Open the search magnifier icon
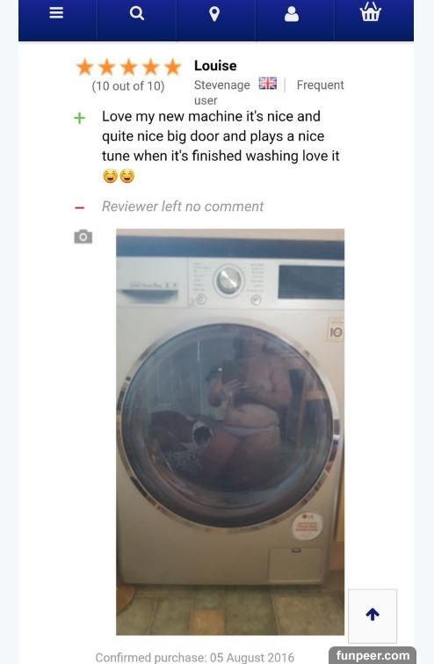This screenshot has height=664, width=434. point(137,13)
